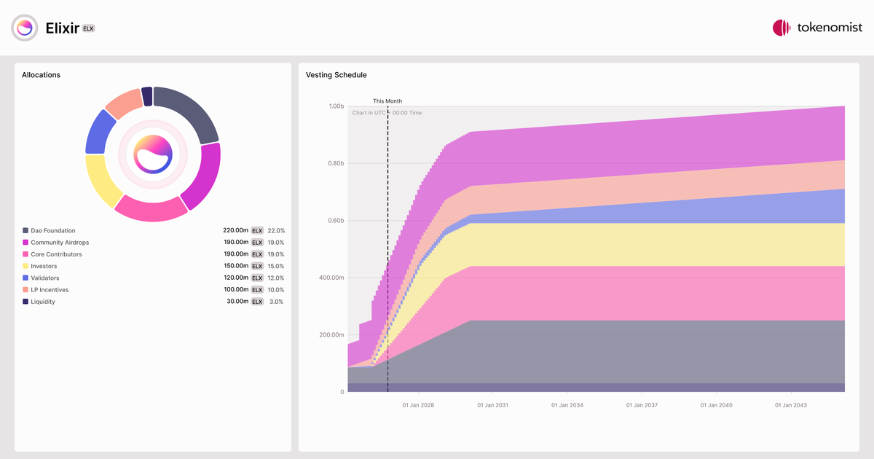This screenshot has width=874, height=459.
Task: Click the "Validators" legend label
Action: coord(45,278)
